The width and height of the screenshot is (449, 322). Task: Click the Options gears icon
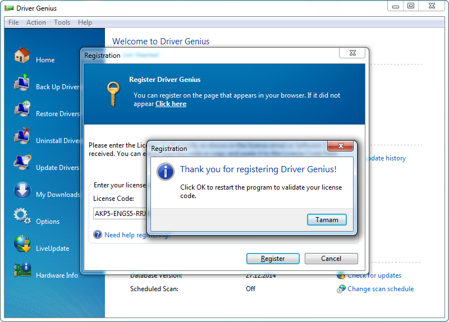[22, 218]
